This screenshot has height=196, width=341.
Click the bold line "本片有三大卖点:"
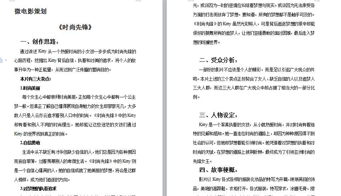click(x=35, y=79)
